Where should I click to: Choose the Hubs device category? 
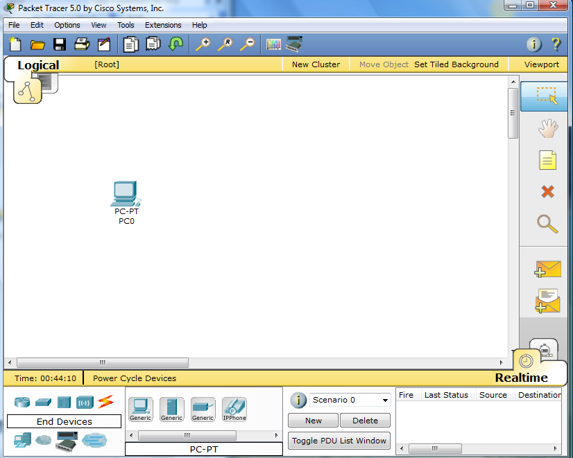[x=64, y=402]
